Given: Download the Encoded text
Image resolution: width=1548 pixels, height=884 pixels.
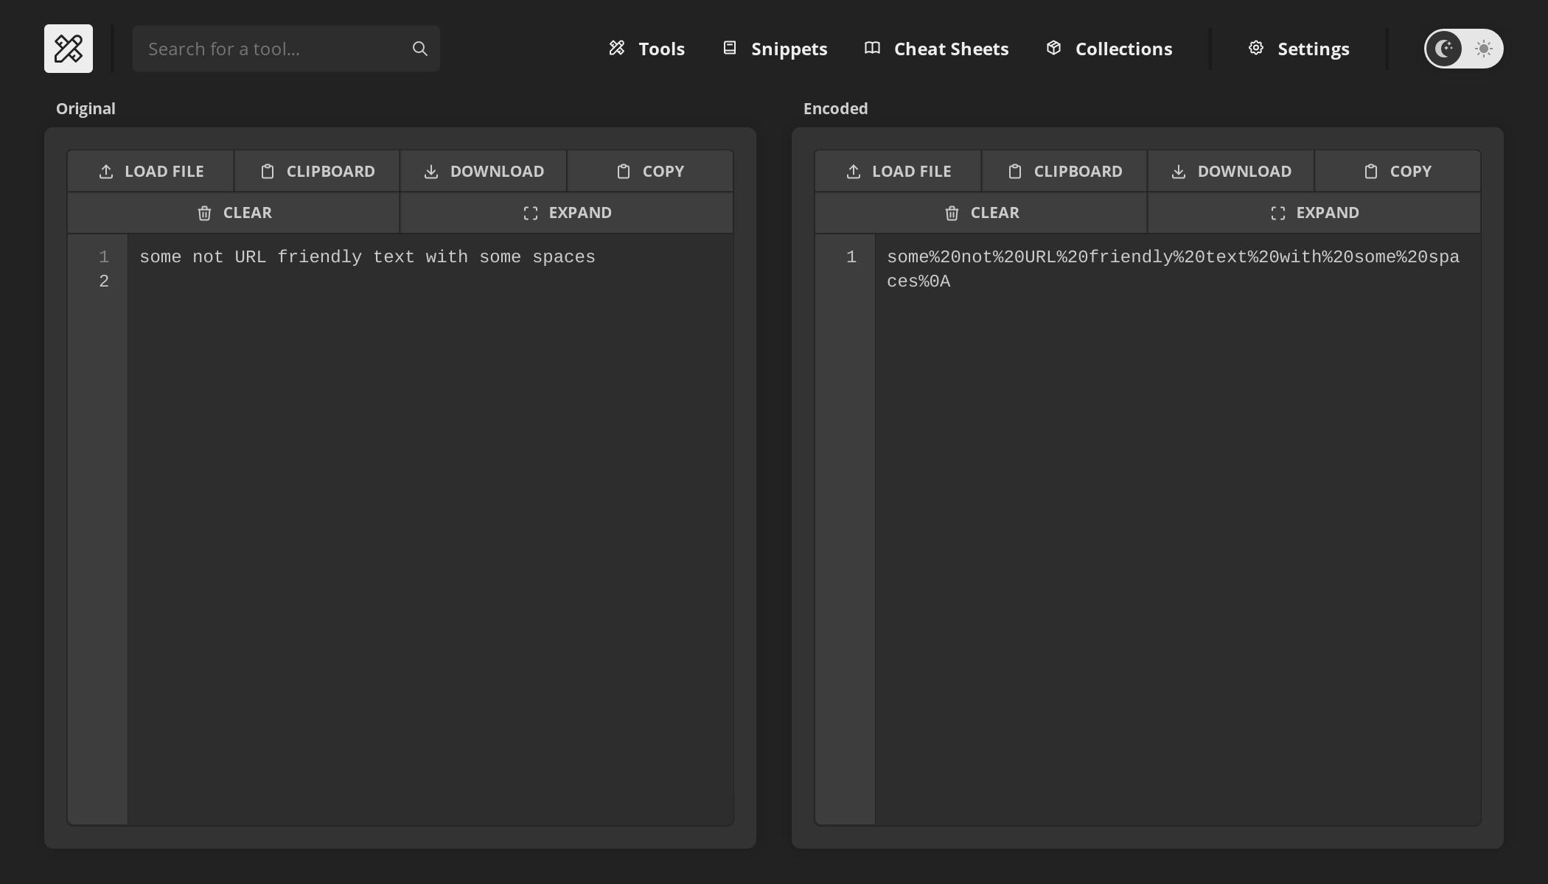Looking at the screenshot, I should click(x=1231, y=171).
